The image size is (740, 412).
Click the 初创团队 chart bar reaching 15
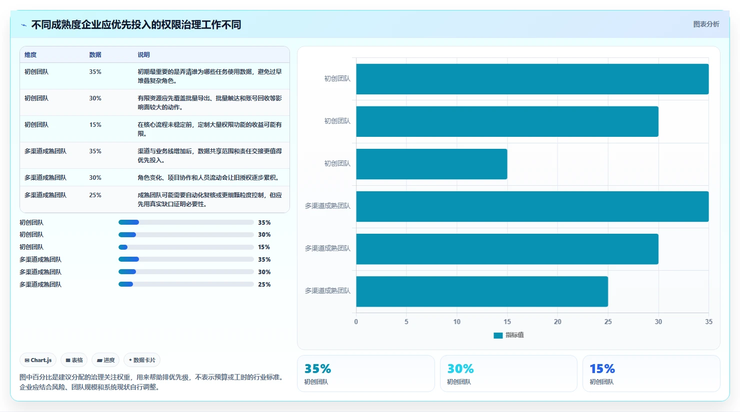pyautogui.click(x=431, y=164)
